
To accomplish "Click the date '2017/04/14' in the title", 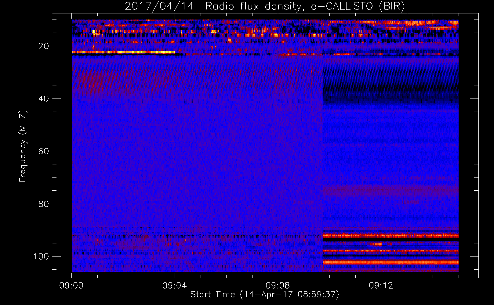I will (159, 6).
